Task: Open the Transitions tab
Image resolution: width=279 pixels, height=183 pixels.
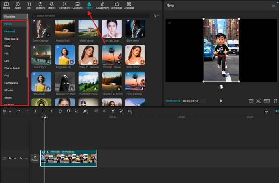Action: coord(64,6)
